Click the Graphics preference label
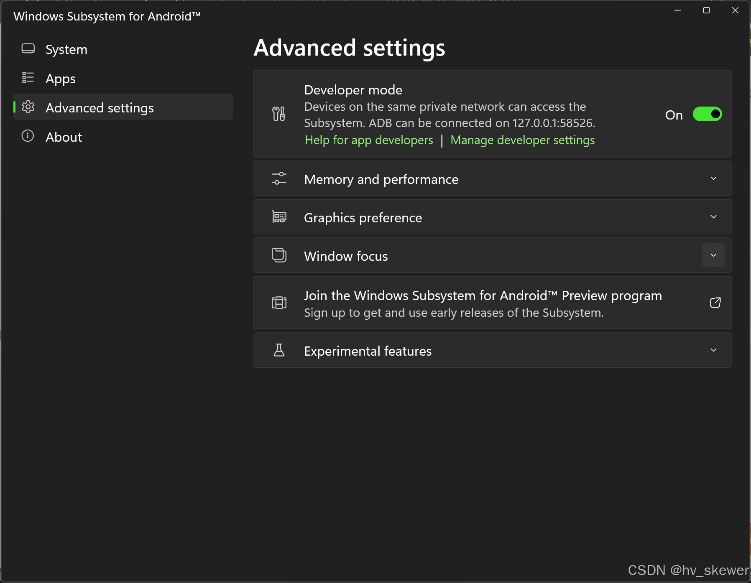 click(x=363, y=218)
